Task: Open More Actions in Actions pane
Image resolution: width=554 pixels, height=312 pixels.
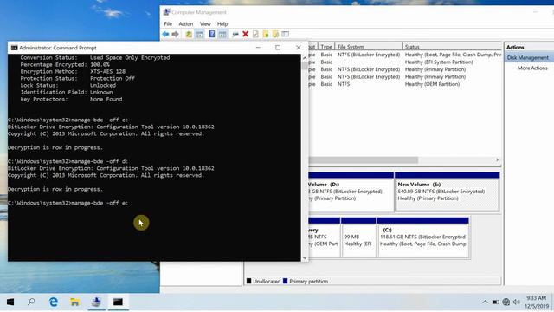Action: point(532,68)
